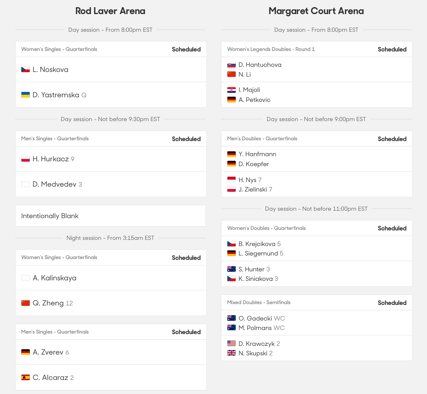Click the China flag beside Q. Zheng
The width and height of the screenshot is (427, 394).
coord(26,303)
